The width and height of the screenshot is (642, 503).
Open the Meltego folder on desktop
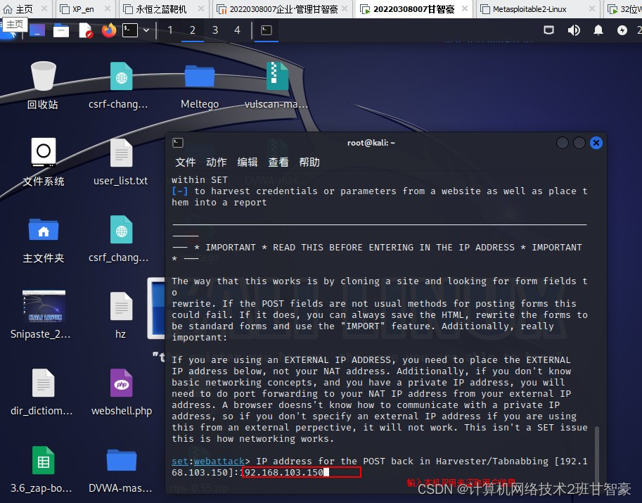click(x=200, y=76)
